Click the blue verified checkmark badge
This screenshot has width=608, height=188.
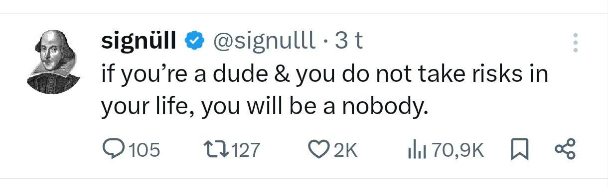[194, 41]
